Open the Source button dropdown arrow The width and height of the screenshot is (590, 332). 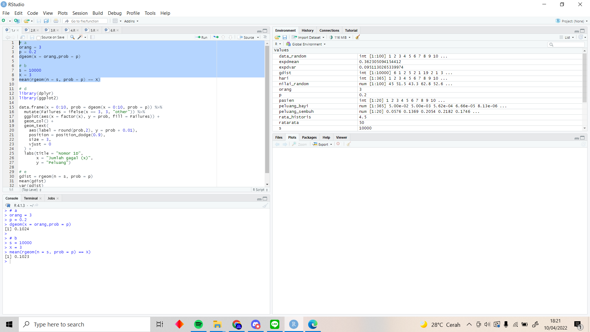(258, 38)
